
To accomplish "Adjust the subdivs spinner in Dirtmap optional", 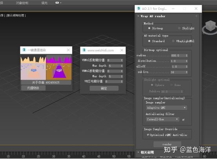I will tap(186, 72).
